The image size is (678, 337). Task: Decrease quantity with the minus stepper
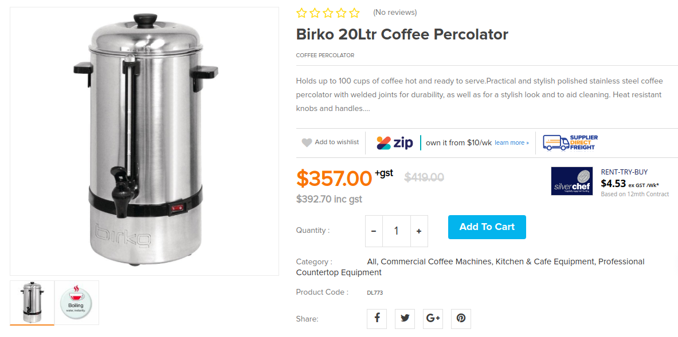[374, 231]
